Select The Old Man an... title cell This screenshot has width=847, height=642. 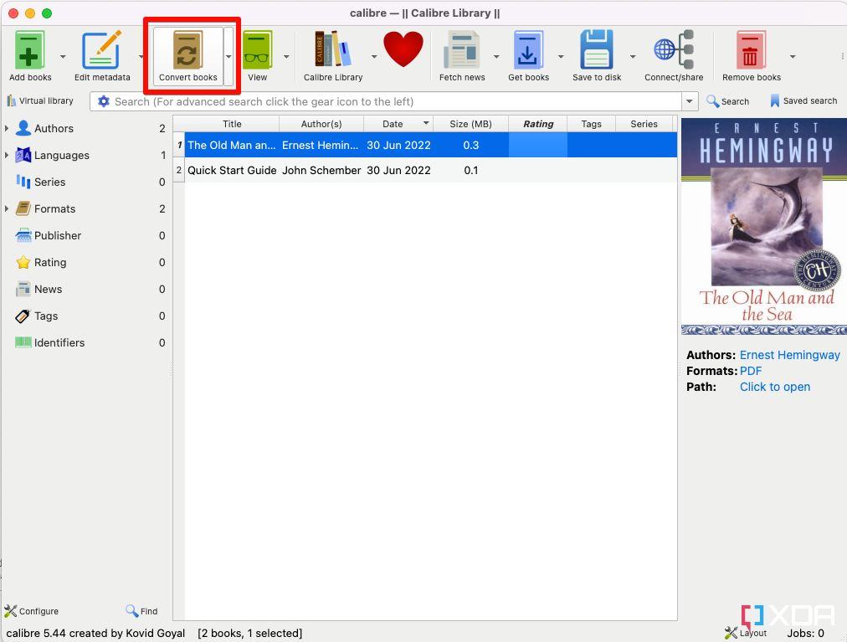(x=232, y=146)
